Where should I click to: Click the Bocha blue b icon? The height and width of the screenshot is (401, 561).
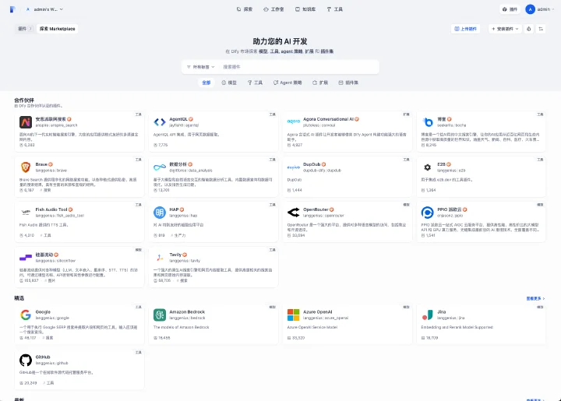(427, 122)
